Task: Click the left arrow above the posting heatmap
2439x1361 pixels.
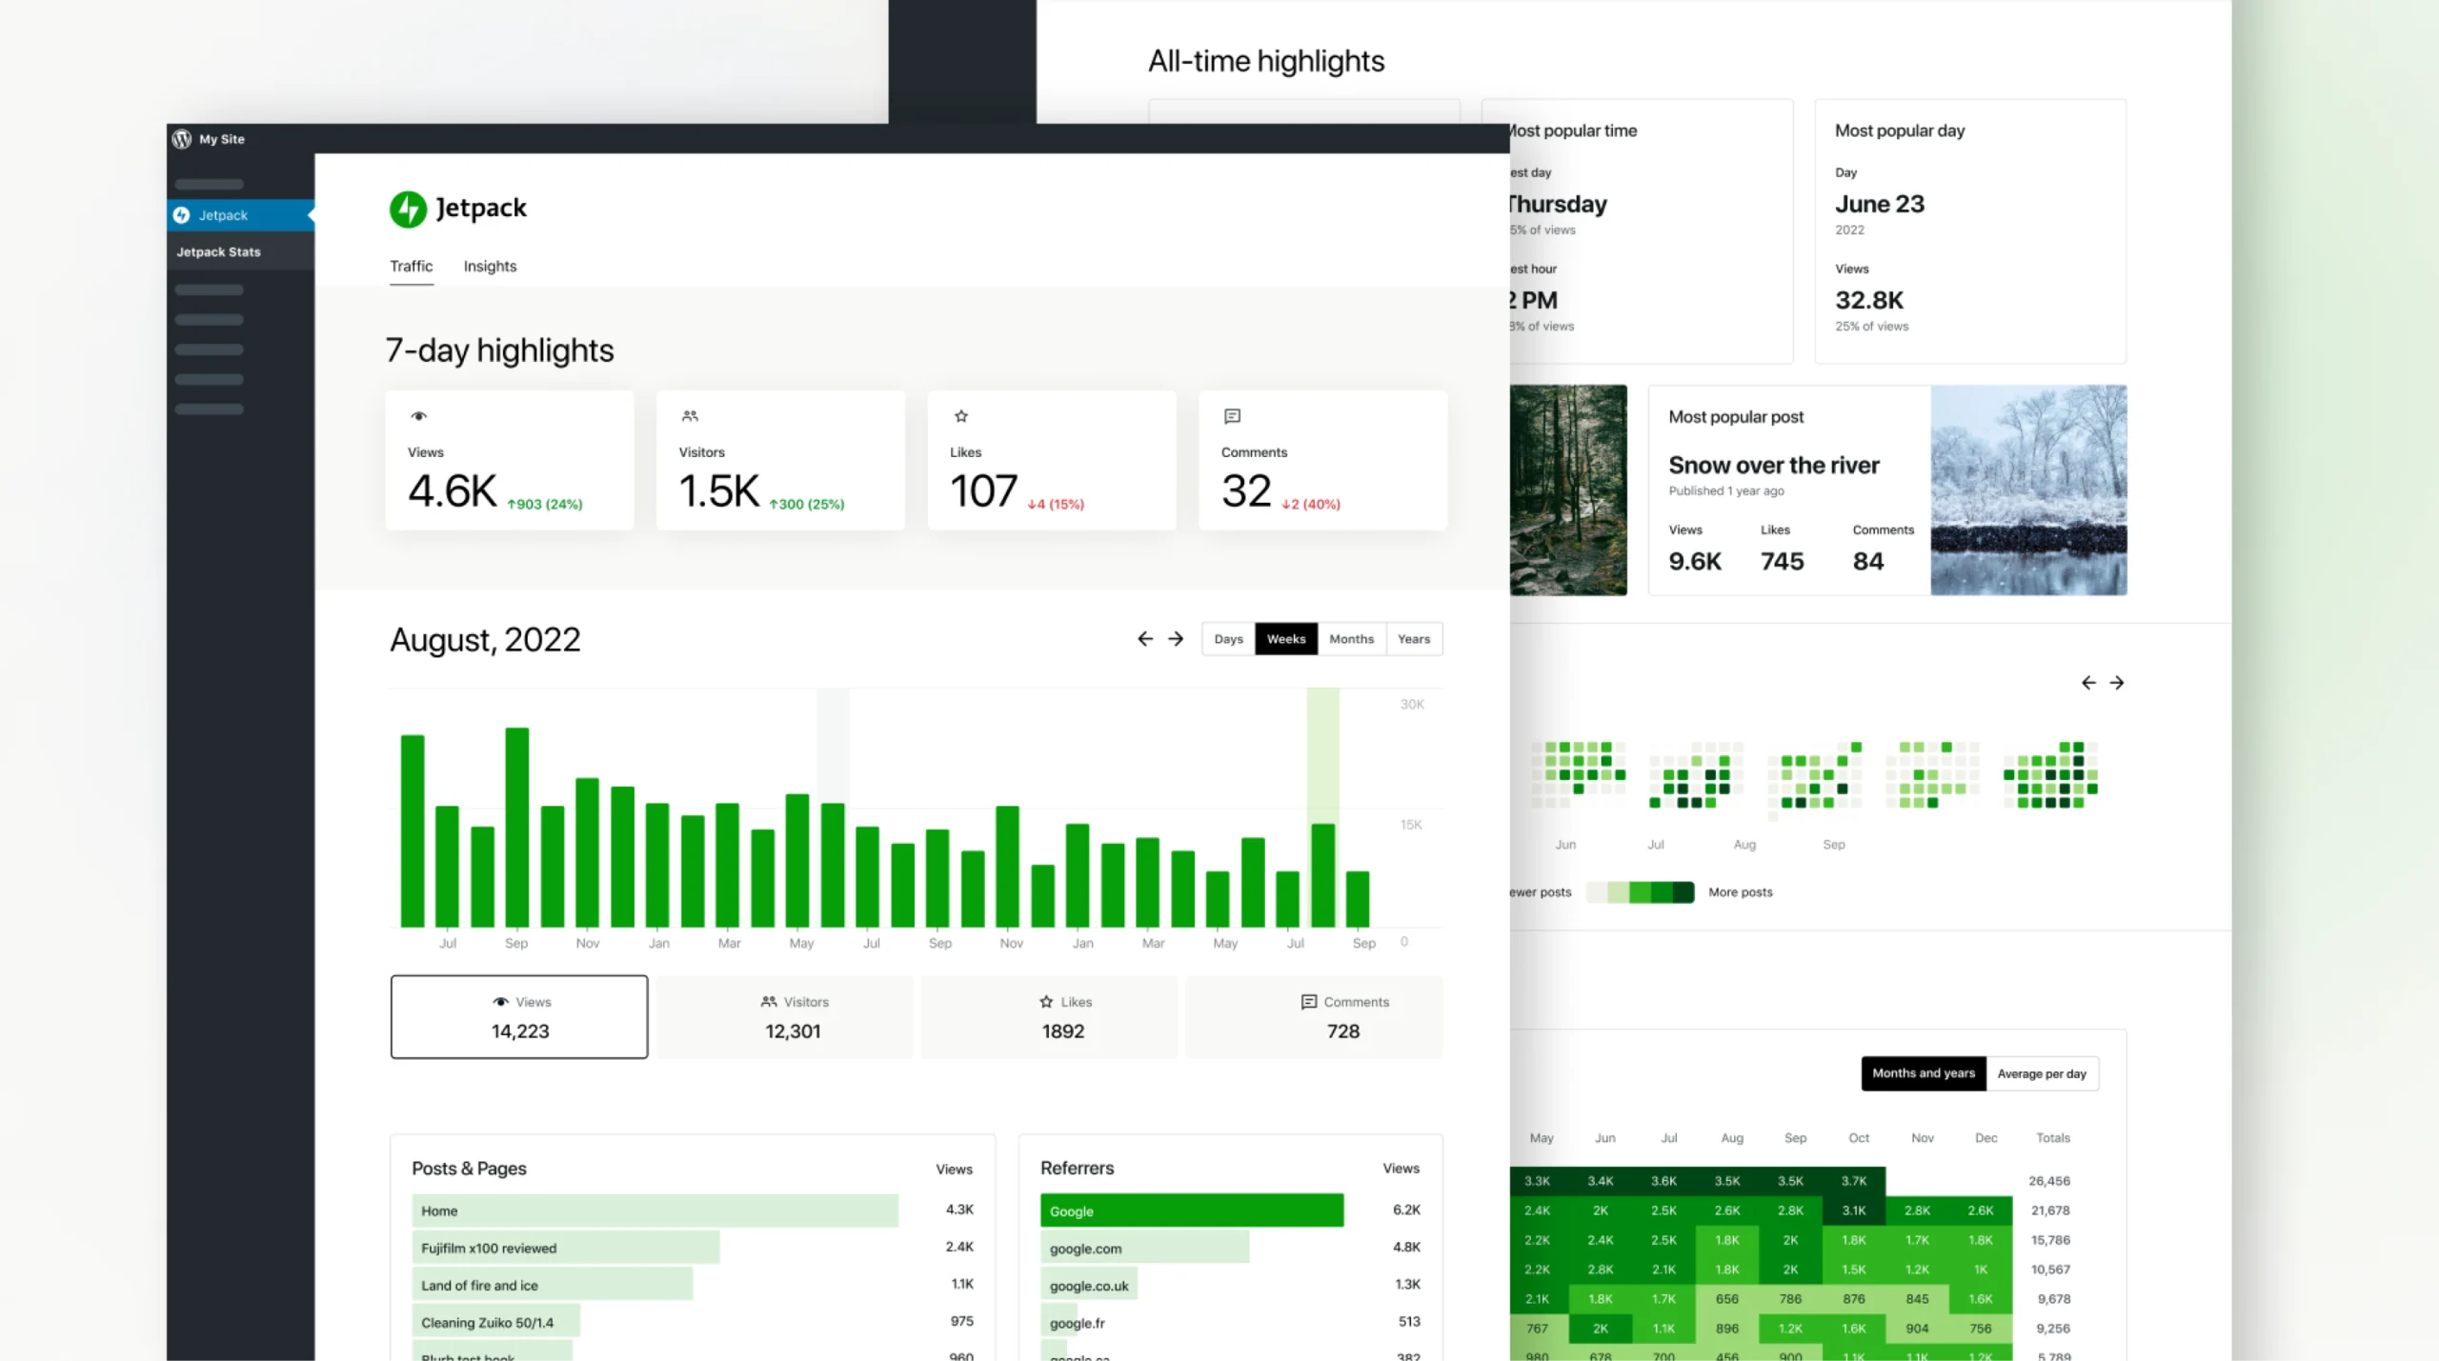Action: 2088,683
